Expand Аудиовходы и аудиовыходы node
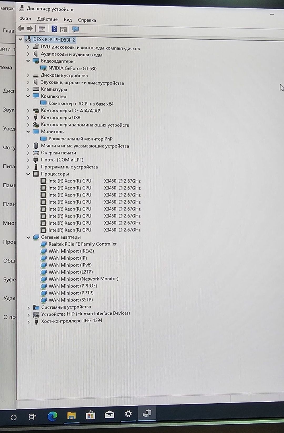 click(28, 54)
